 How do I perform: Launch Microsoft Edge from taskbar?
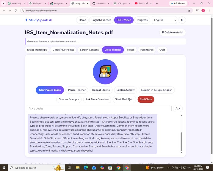86,168
